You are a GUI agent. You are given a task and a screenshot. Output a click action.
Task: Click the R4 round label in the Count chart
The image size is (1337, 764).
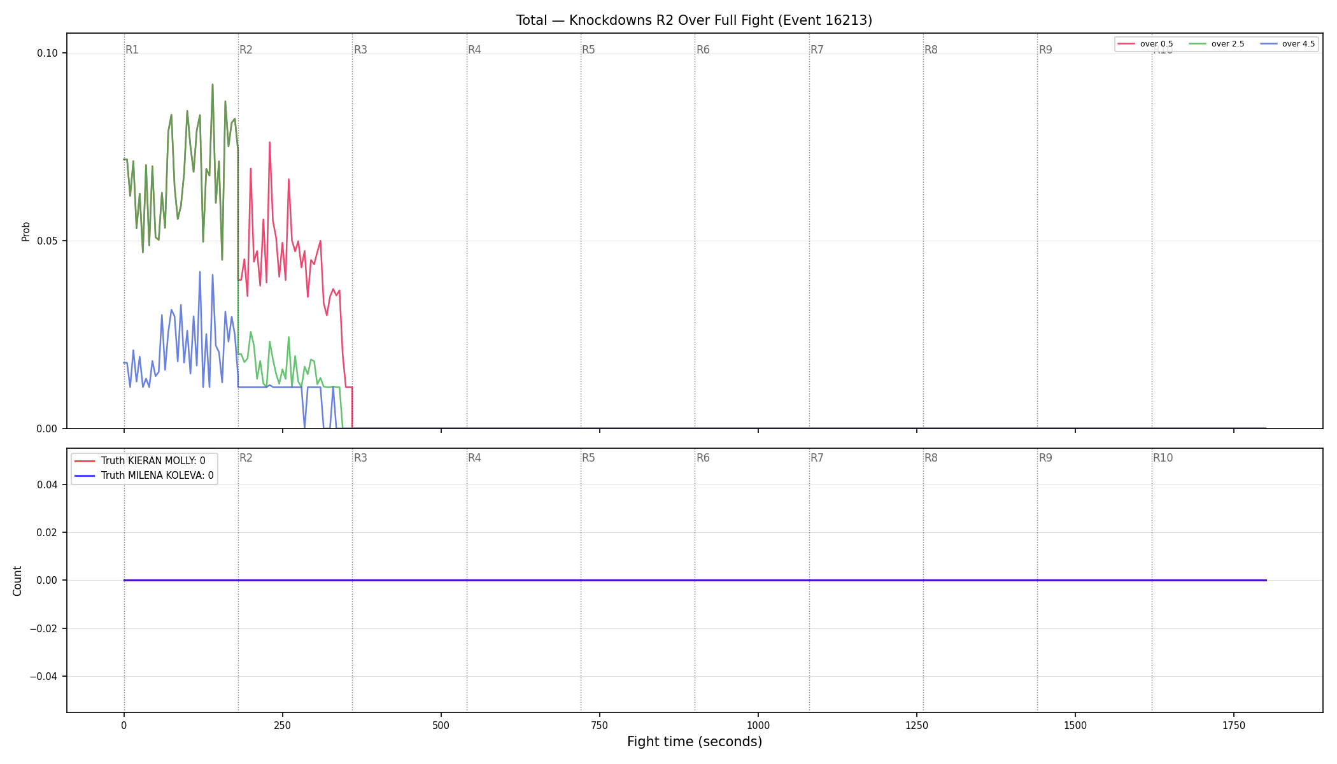[x=474, y=458]
